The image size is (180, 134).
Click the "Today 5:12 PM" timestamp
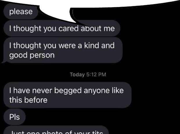coord(88,74)
